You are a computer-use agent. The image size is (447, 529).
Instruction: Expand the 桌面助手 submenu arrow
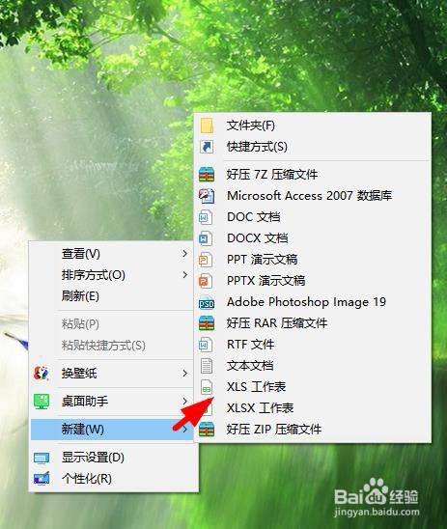(184, 402)
